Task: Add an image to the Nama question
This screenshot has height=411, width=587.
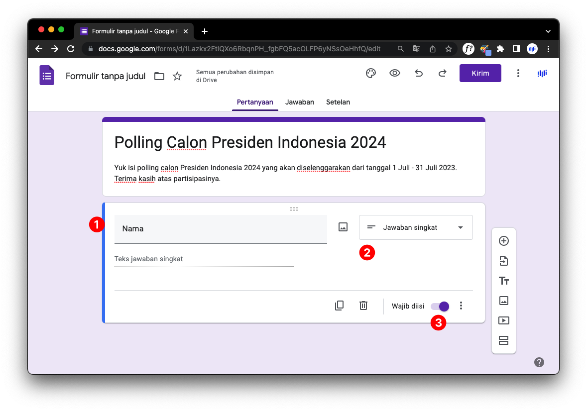Action: [343, 226]
